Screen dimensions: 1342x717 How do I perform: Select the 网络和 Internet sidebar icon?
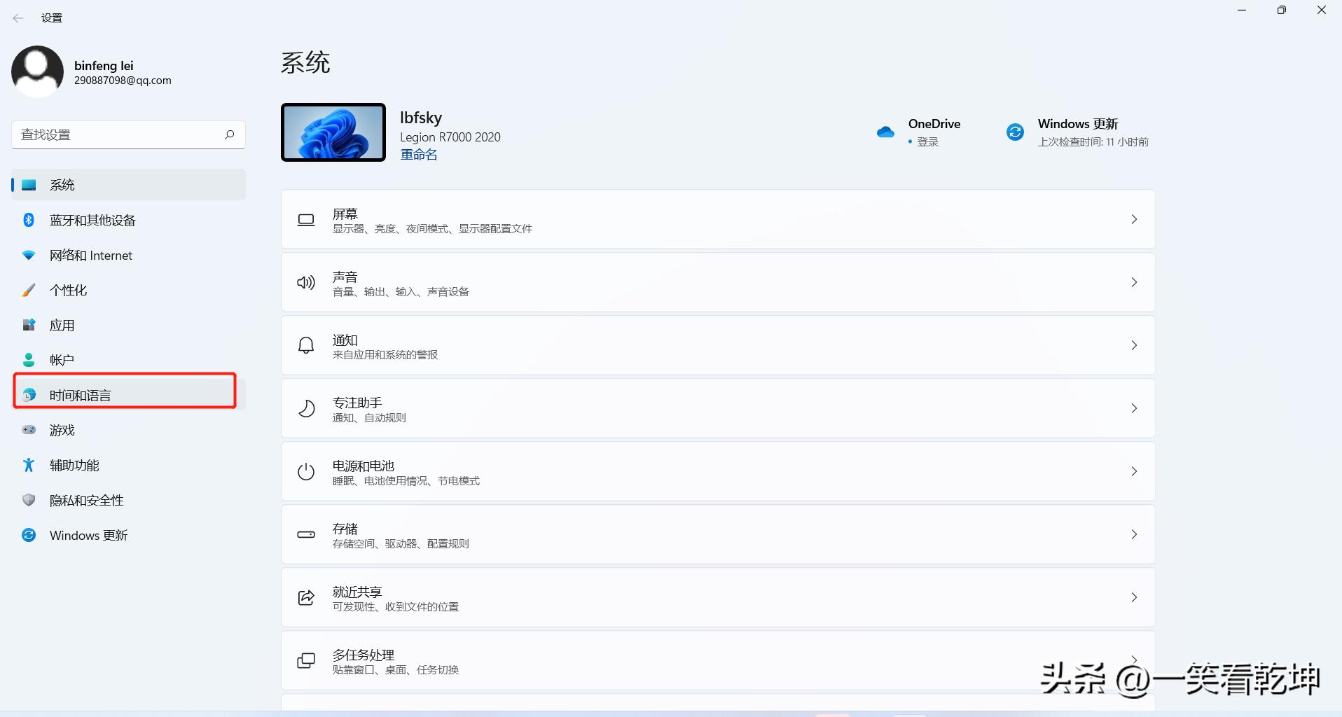click(x=28, y=255)
